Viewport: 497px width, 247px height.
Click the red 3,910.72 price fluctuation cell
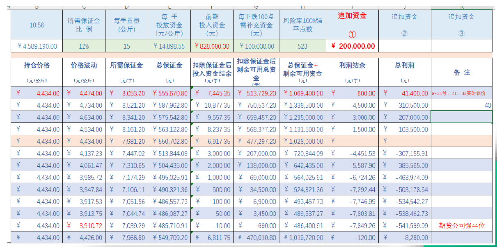click(84, 226)
